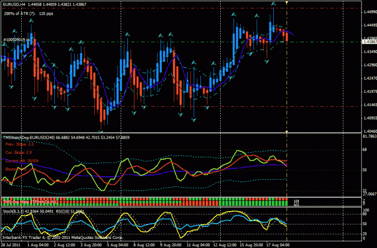377x248 pixels.
Task: Click the 20 level on the Stoch scale
Action: tap(364, 234)
